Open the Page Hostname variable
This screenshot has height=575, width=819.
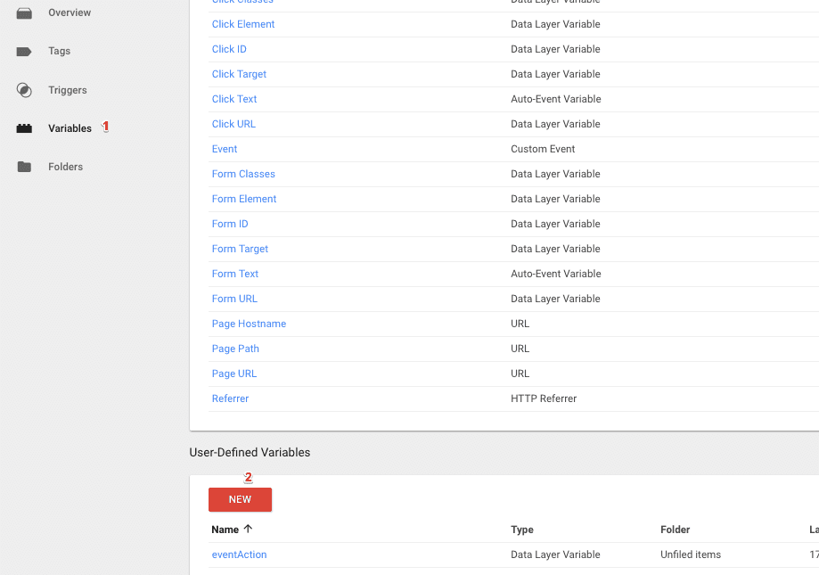[x=249, y=324]
